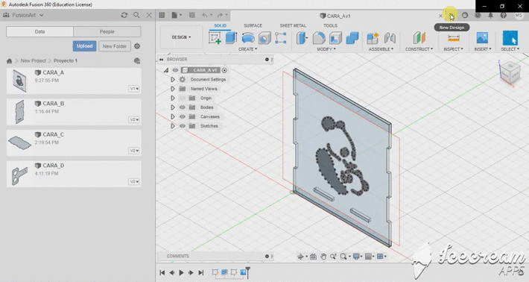Viewport: 529px width, 282px height.
Task: Open CARA_B version V2 dropdown
Action: [x=134, y=119]
